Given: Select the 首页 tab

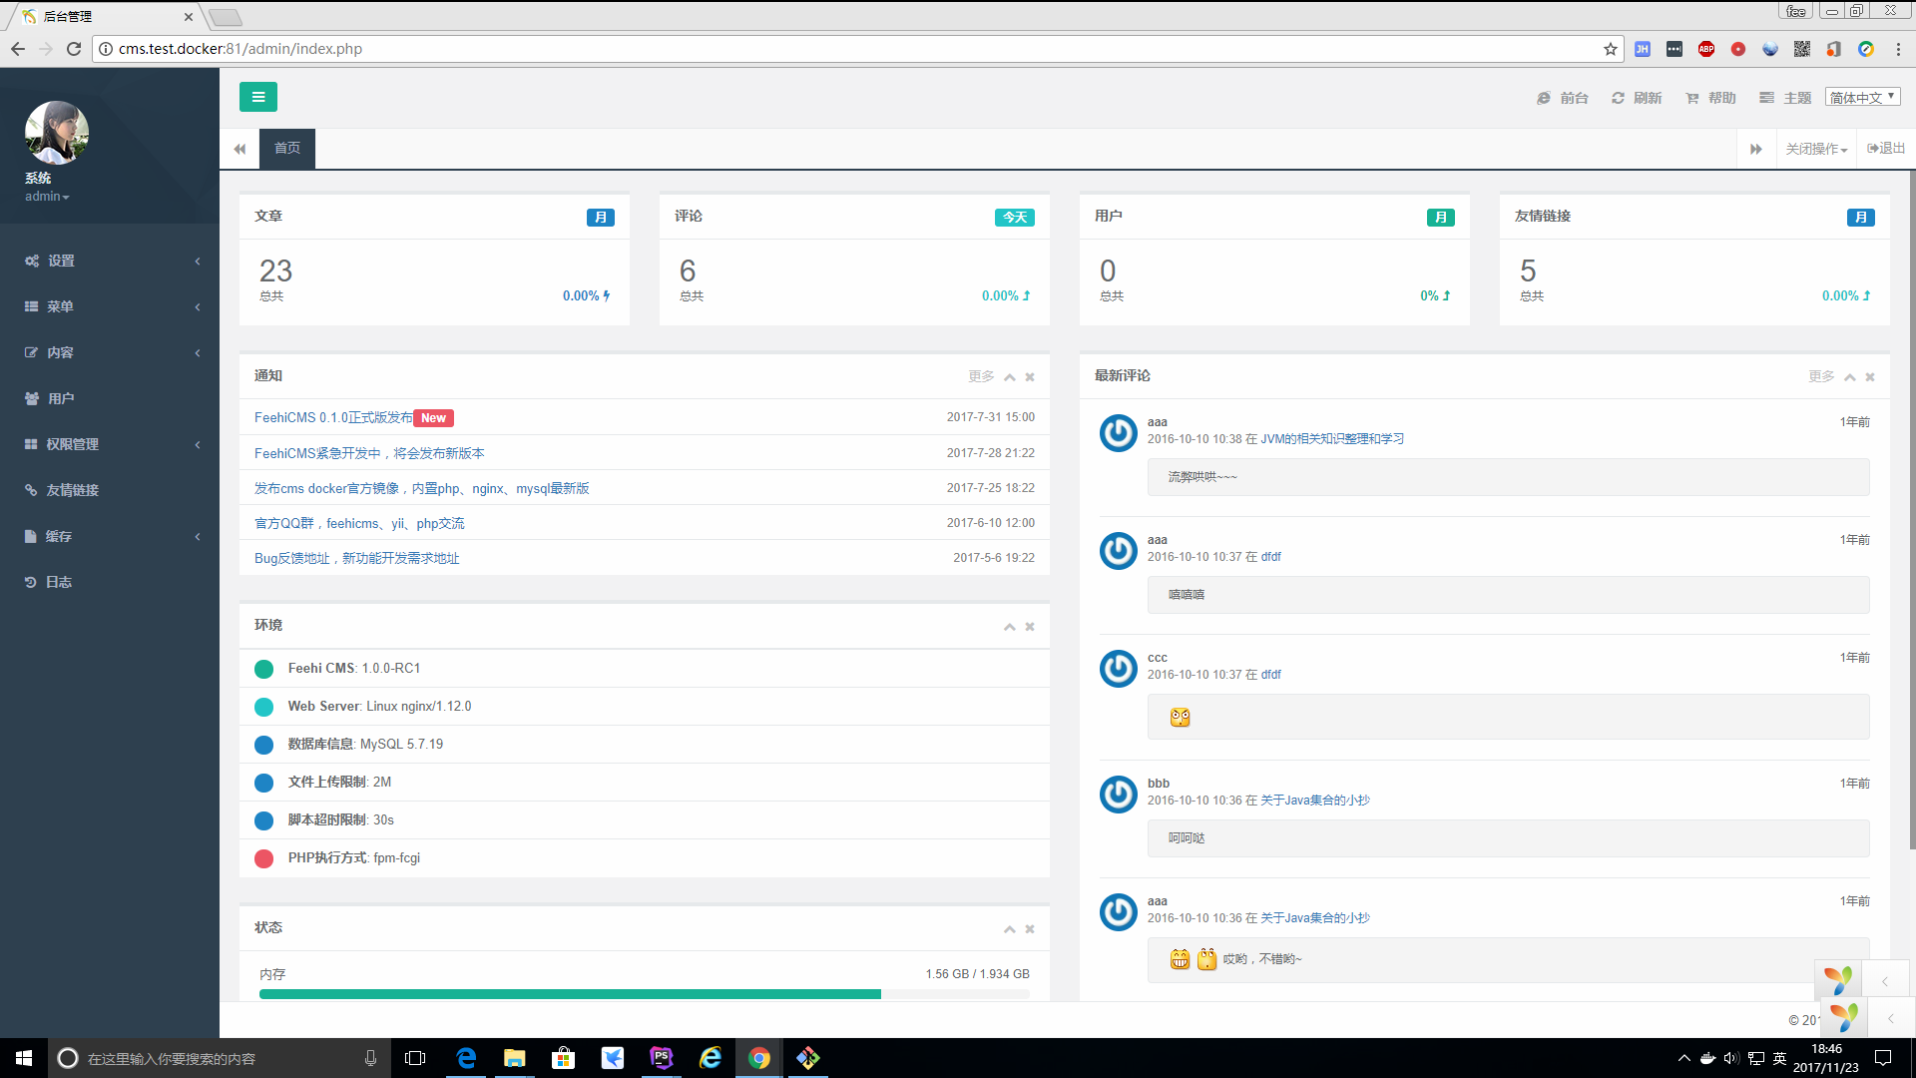Looking at the screenshot, I should tap(287, 148).
